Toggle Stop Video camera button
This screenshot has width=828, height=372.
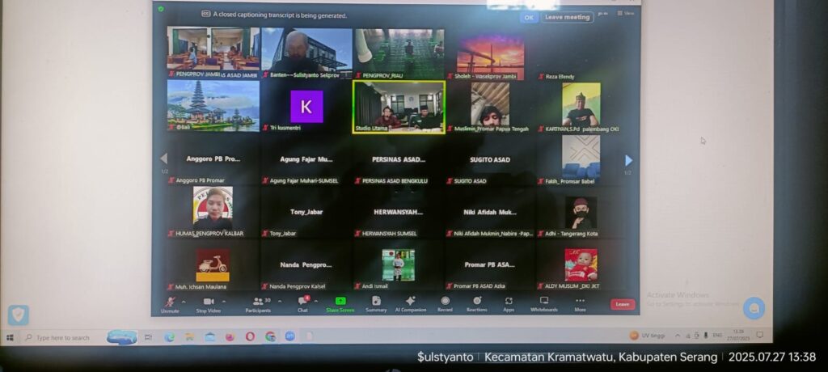pos(208,302)
